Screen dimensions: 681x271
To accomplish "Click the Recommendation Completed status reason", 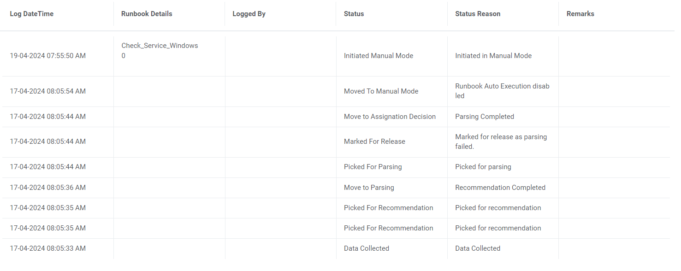I will coord(500,188).
